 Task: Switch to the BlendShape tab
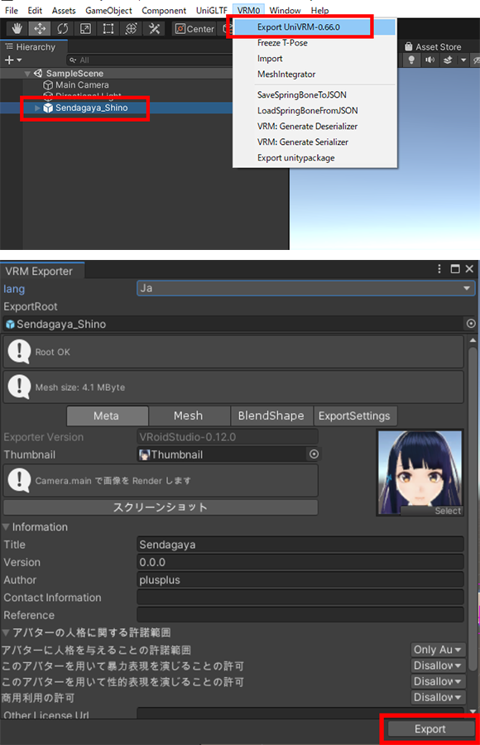tap(271, 416)
